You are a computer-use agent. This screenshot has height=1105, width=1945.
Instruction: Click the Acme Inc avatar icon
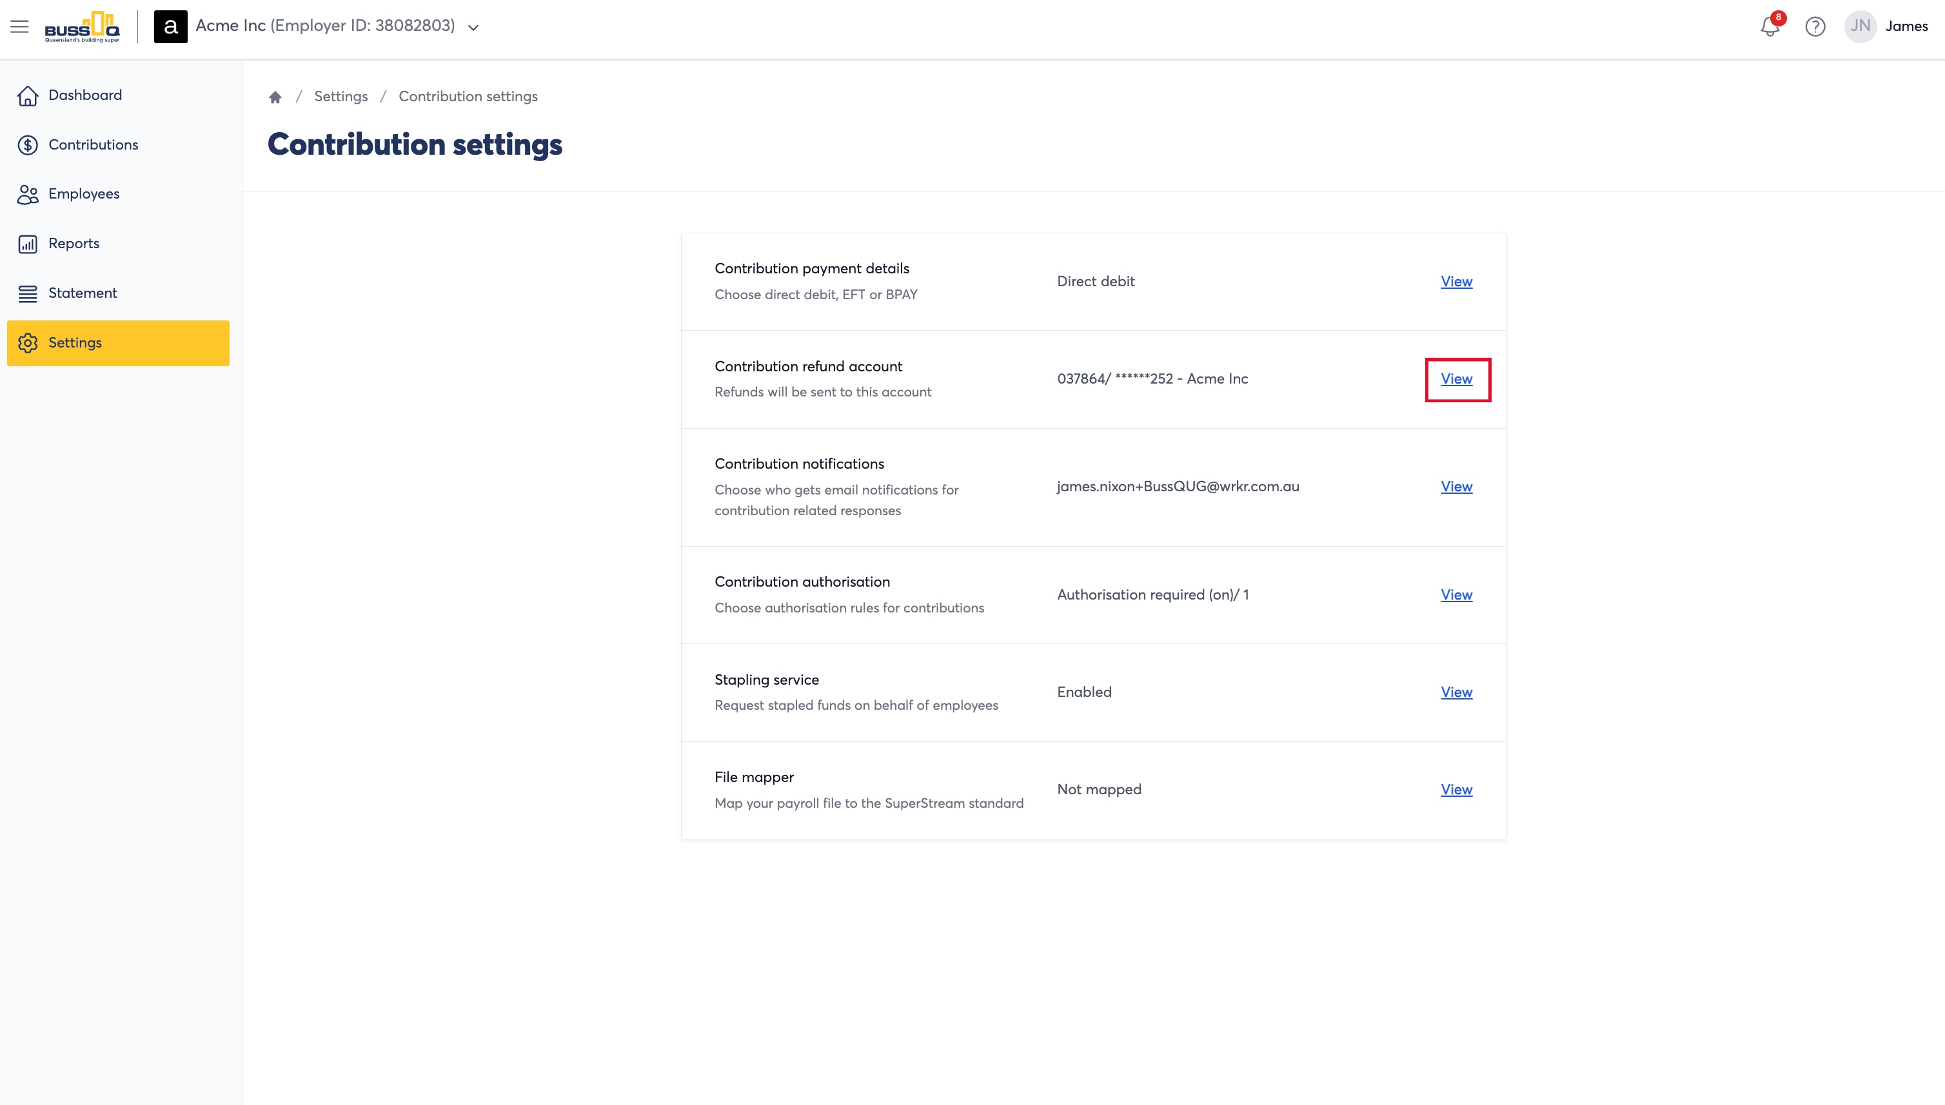click(170, 26)
